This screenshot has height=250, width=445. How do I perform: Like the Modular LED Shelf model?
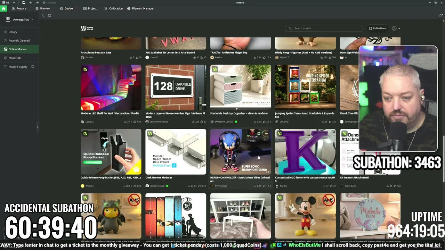pyautogui.click(x=135, y=122)
